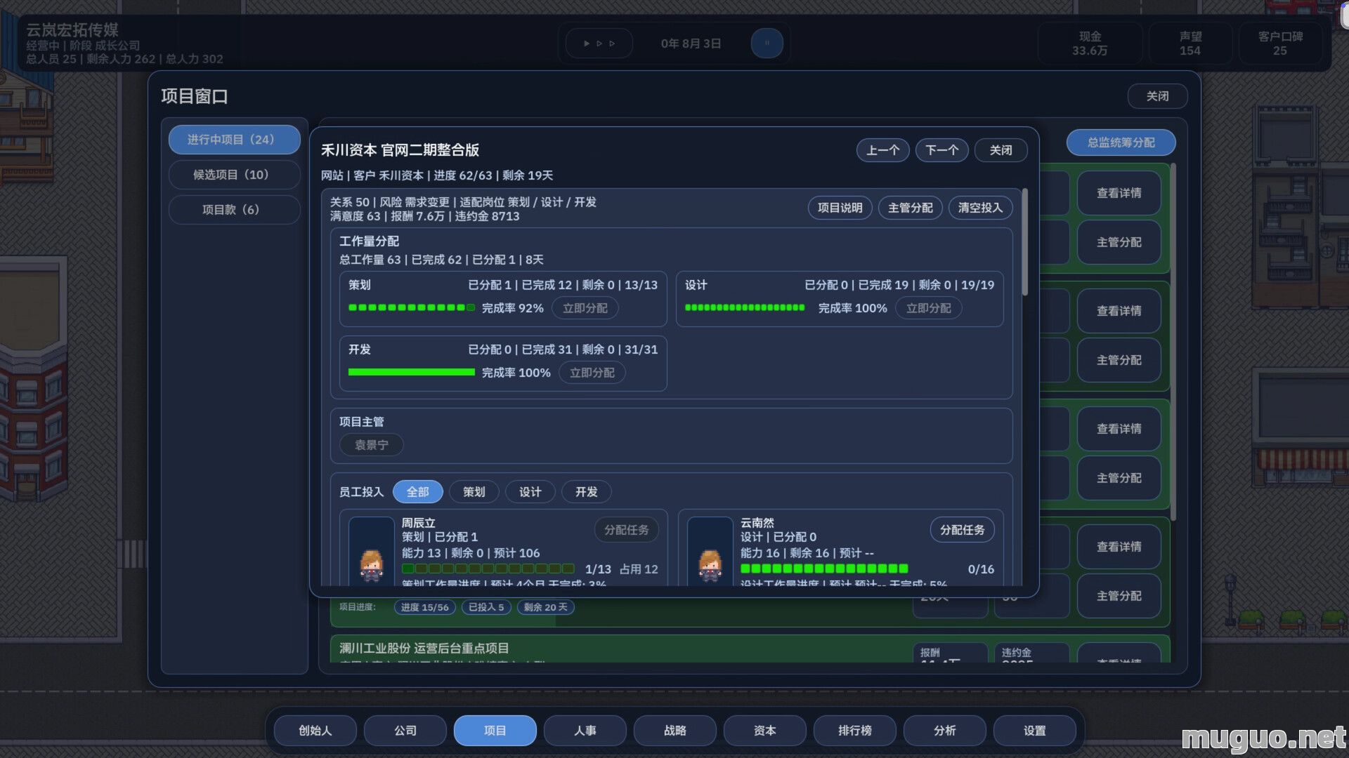Click the project list scrollbar
The width and height of the screenshot is (1349, 758).
click(x=1173, y=343)
